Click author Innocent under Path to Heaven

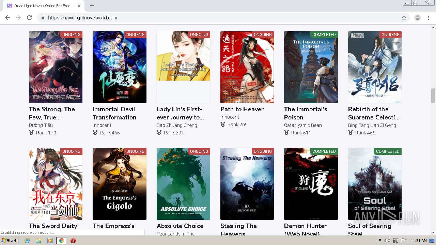click(230, 117)
